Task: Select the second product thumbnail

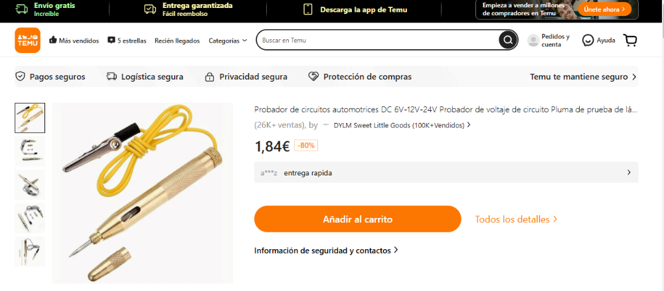Action: pos(30,151)
